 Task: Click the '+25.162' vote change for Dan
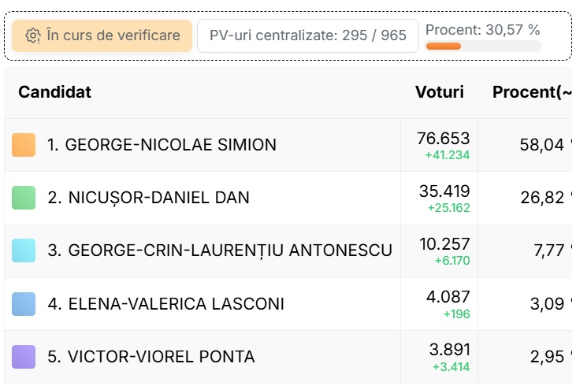click(x=448, y=208)
